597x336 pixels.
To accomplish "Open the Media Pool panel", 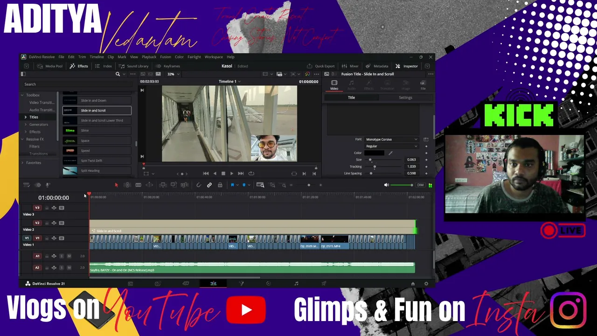I will coord(50,66).
